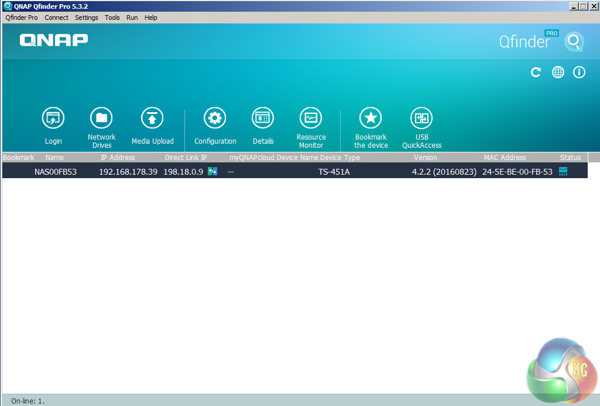This screenshot has width=600, height=406.
Task: Open USB QuickAccess
Action: tap(421, 118)
